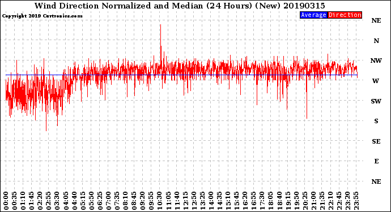Click the blue Average legend label
This screenshot has width=391, height=212.
point(313,15)
